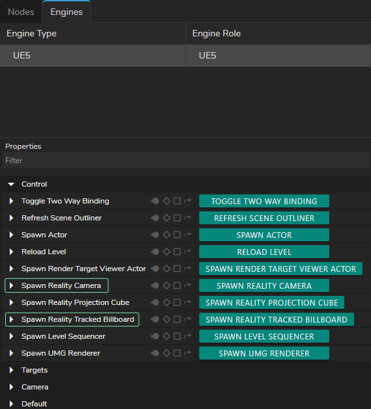
Task: Click the round pin icon for Refresh Scene Outliner
Action: coord(155,218)
